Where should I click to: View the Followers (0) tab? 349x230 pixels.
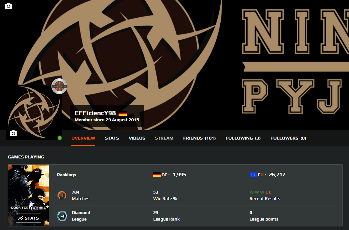pos(288,138)
